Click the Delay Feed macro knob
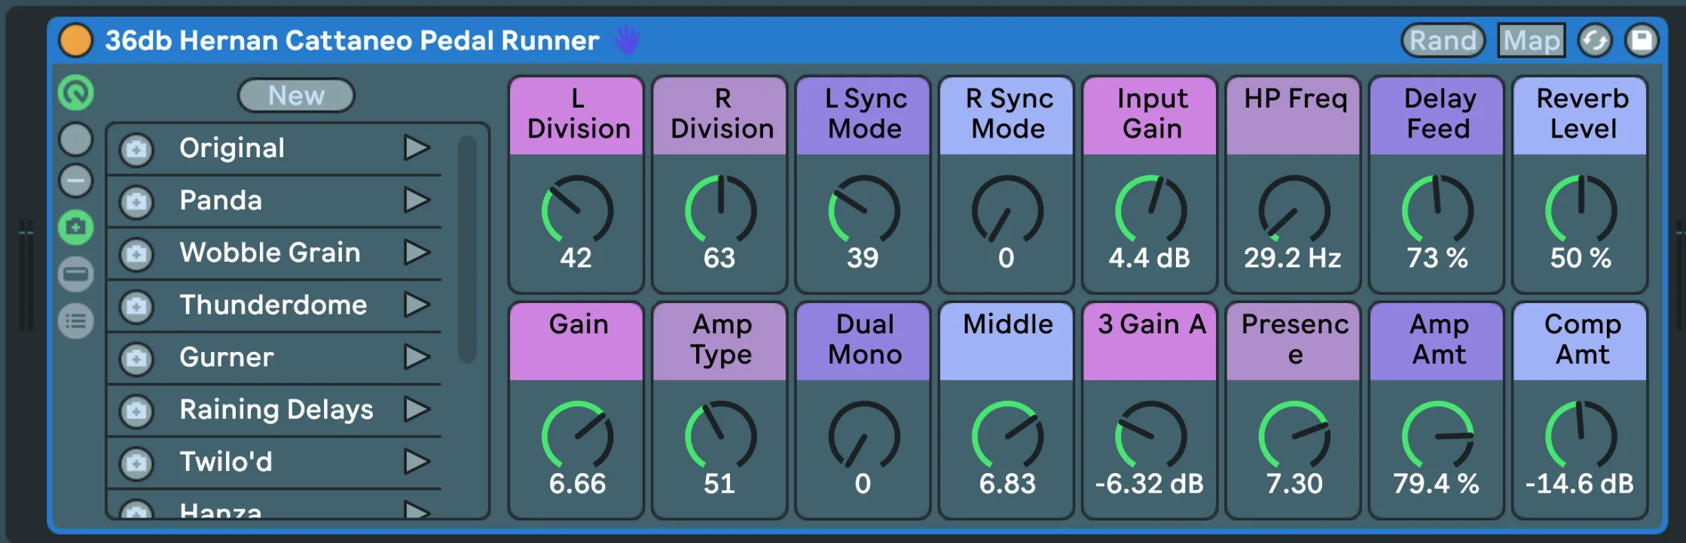Image resolution: width=1686 pixels, height=543 pixels. pos(1437,211)
